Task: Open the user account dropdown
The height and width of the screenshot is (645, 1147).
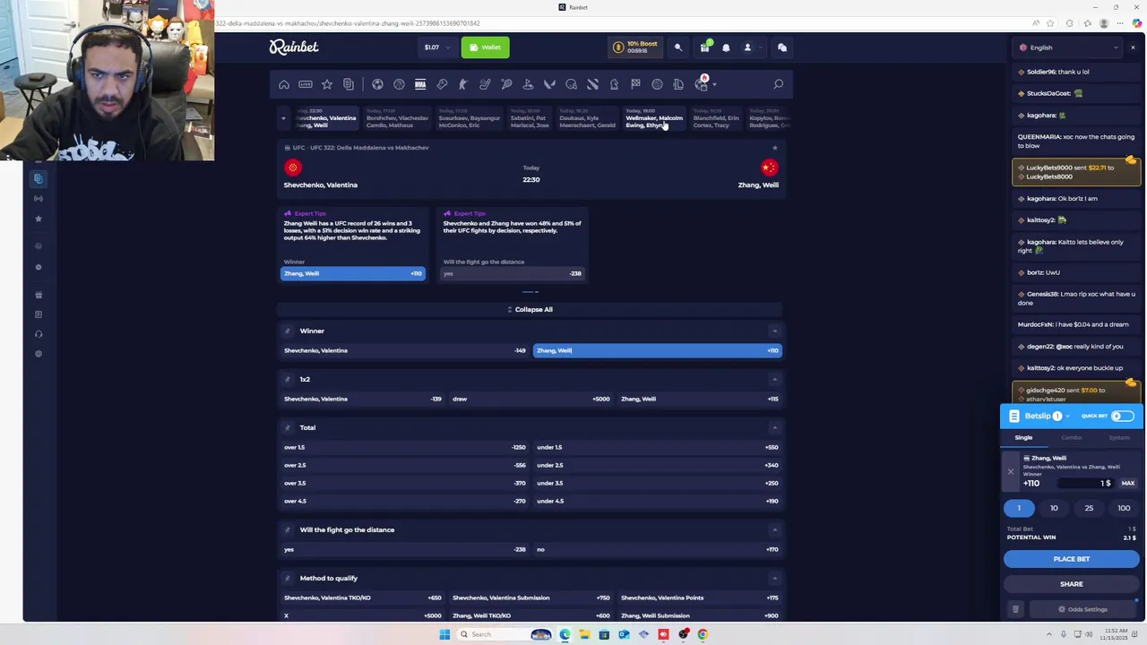Action: [753, 47]
